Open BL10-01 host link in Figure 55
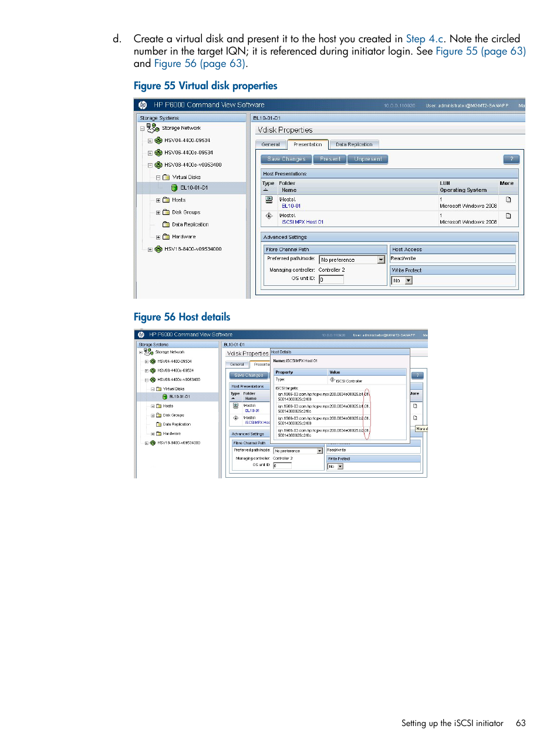Viewport: 560px width, 746px height. (x=291, y=206)
